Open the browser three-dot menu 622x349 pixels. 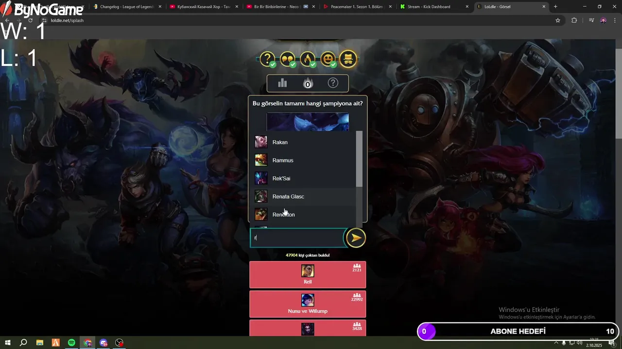pyautogui.click(x=615, y=20)
